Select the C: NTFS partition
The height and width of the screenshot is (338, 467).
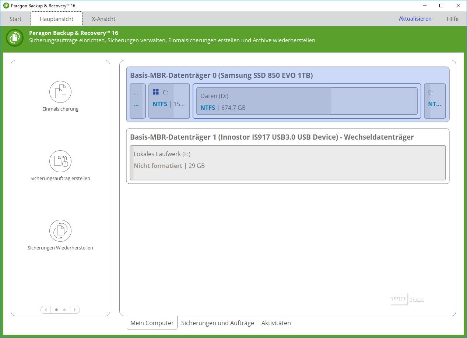169,101
